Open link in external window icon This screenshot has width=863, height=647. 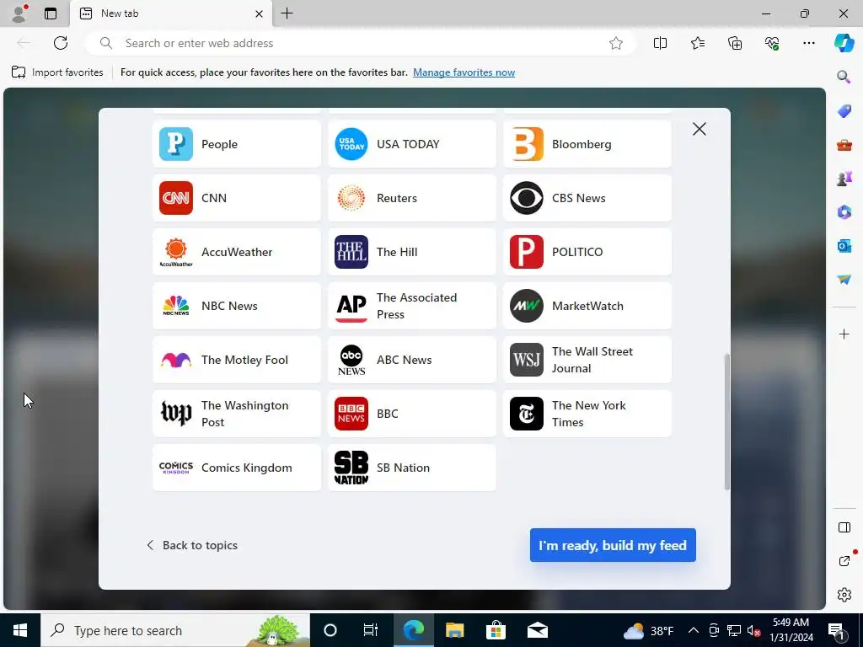(844, 561)
